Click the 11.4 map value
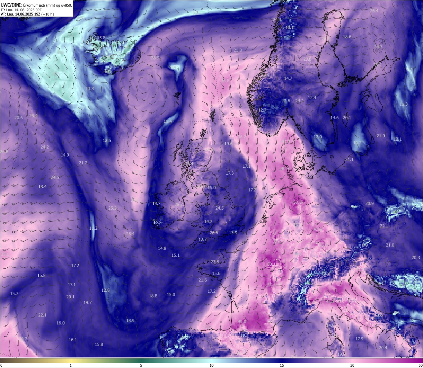 (x=168, y=121)
